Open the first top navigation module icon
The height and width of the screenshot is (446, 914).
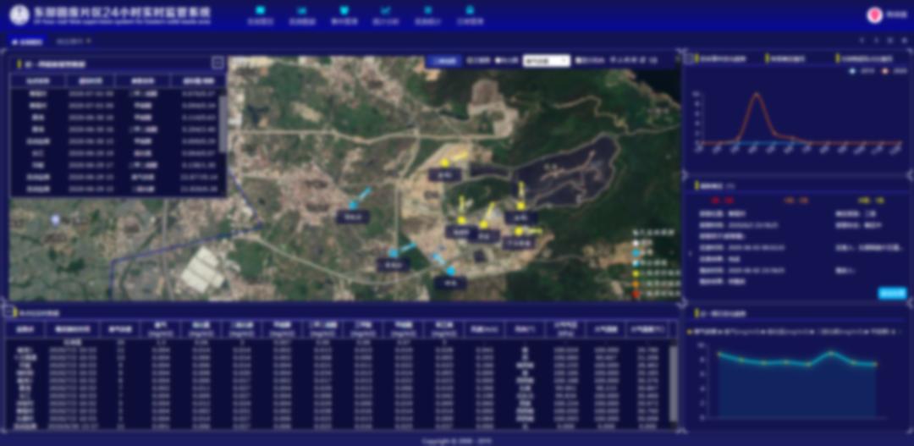[260, 10]
